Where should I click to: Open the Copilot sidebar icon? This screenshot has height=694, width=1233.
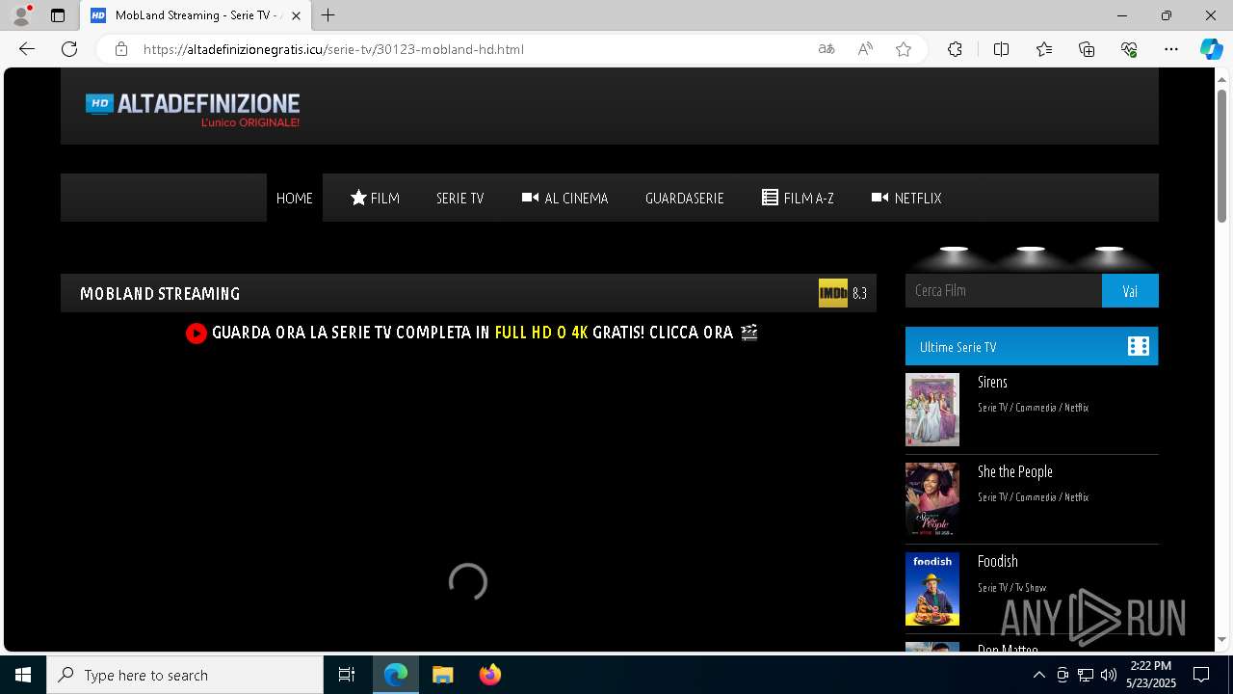[1211, 49]
